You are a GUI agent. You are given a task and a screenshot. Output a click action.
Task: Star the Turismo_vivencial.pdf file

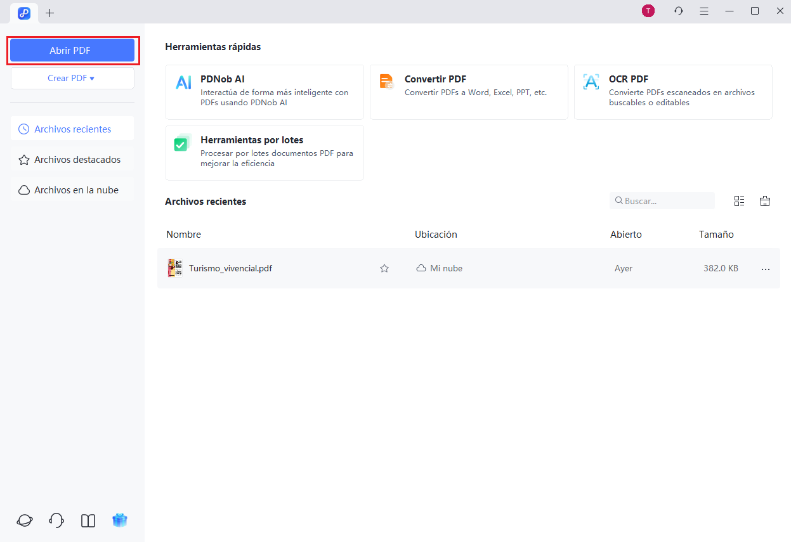(384, 268)
